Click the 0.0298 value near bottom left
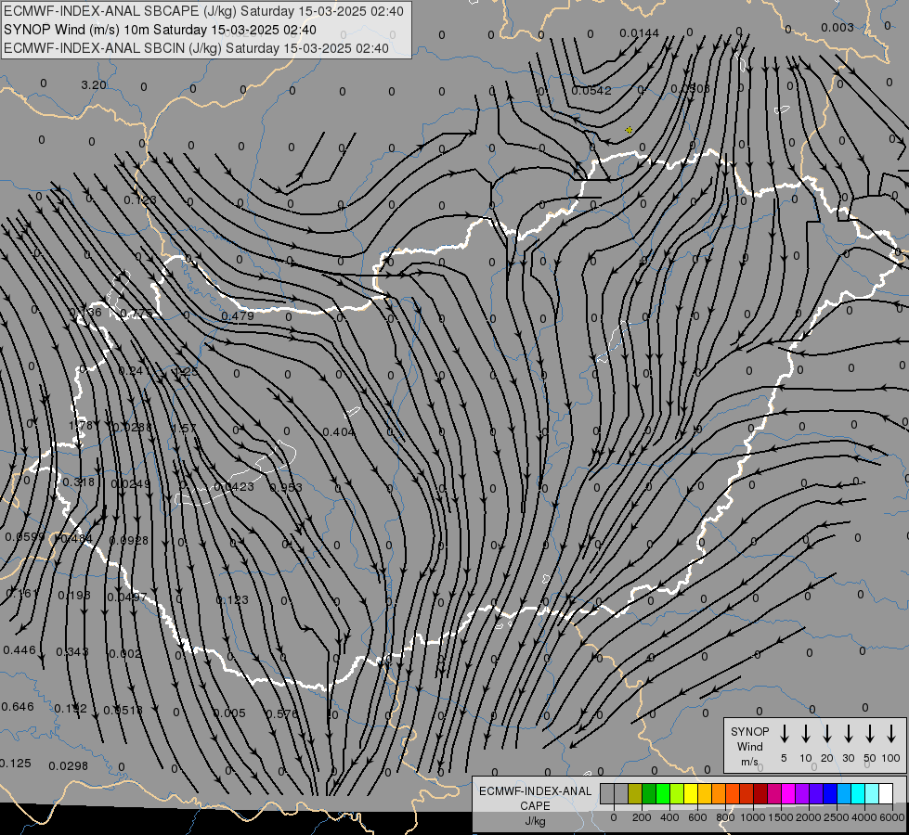 [x=69, y=766]
